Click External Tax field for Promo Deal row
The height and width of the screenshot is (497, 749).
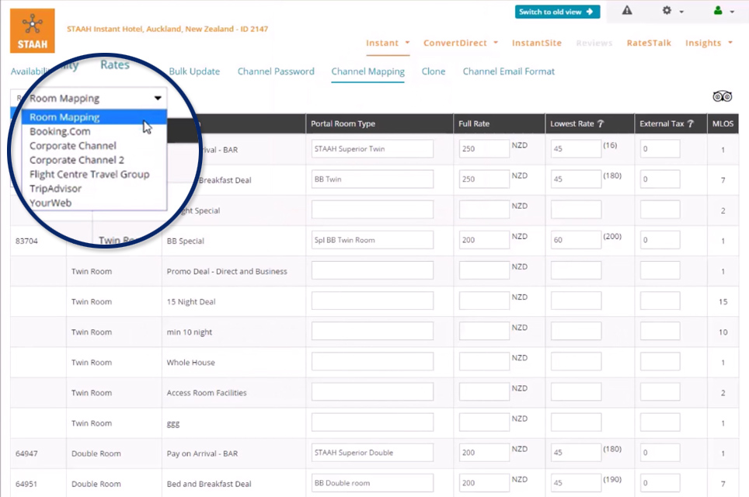click(660, 270)
